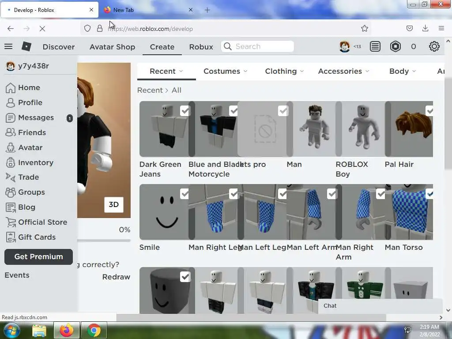The image size is (452, 339).
Task: Click the site lock icon in address bar
Action: point(100,29)
